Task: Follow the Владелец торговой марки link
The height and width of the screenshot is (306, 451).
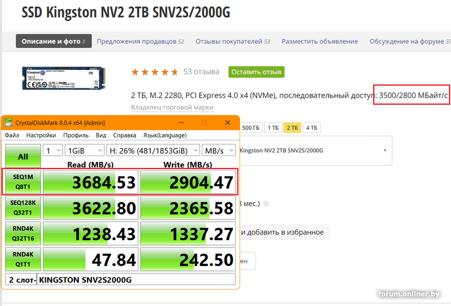Action: point(172,107)
